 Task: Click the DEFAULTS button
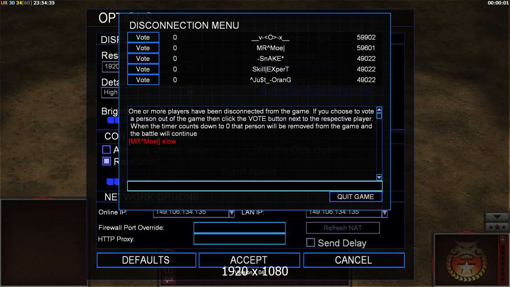(146, 260)
